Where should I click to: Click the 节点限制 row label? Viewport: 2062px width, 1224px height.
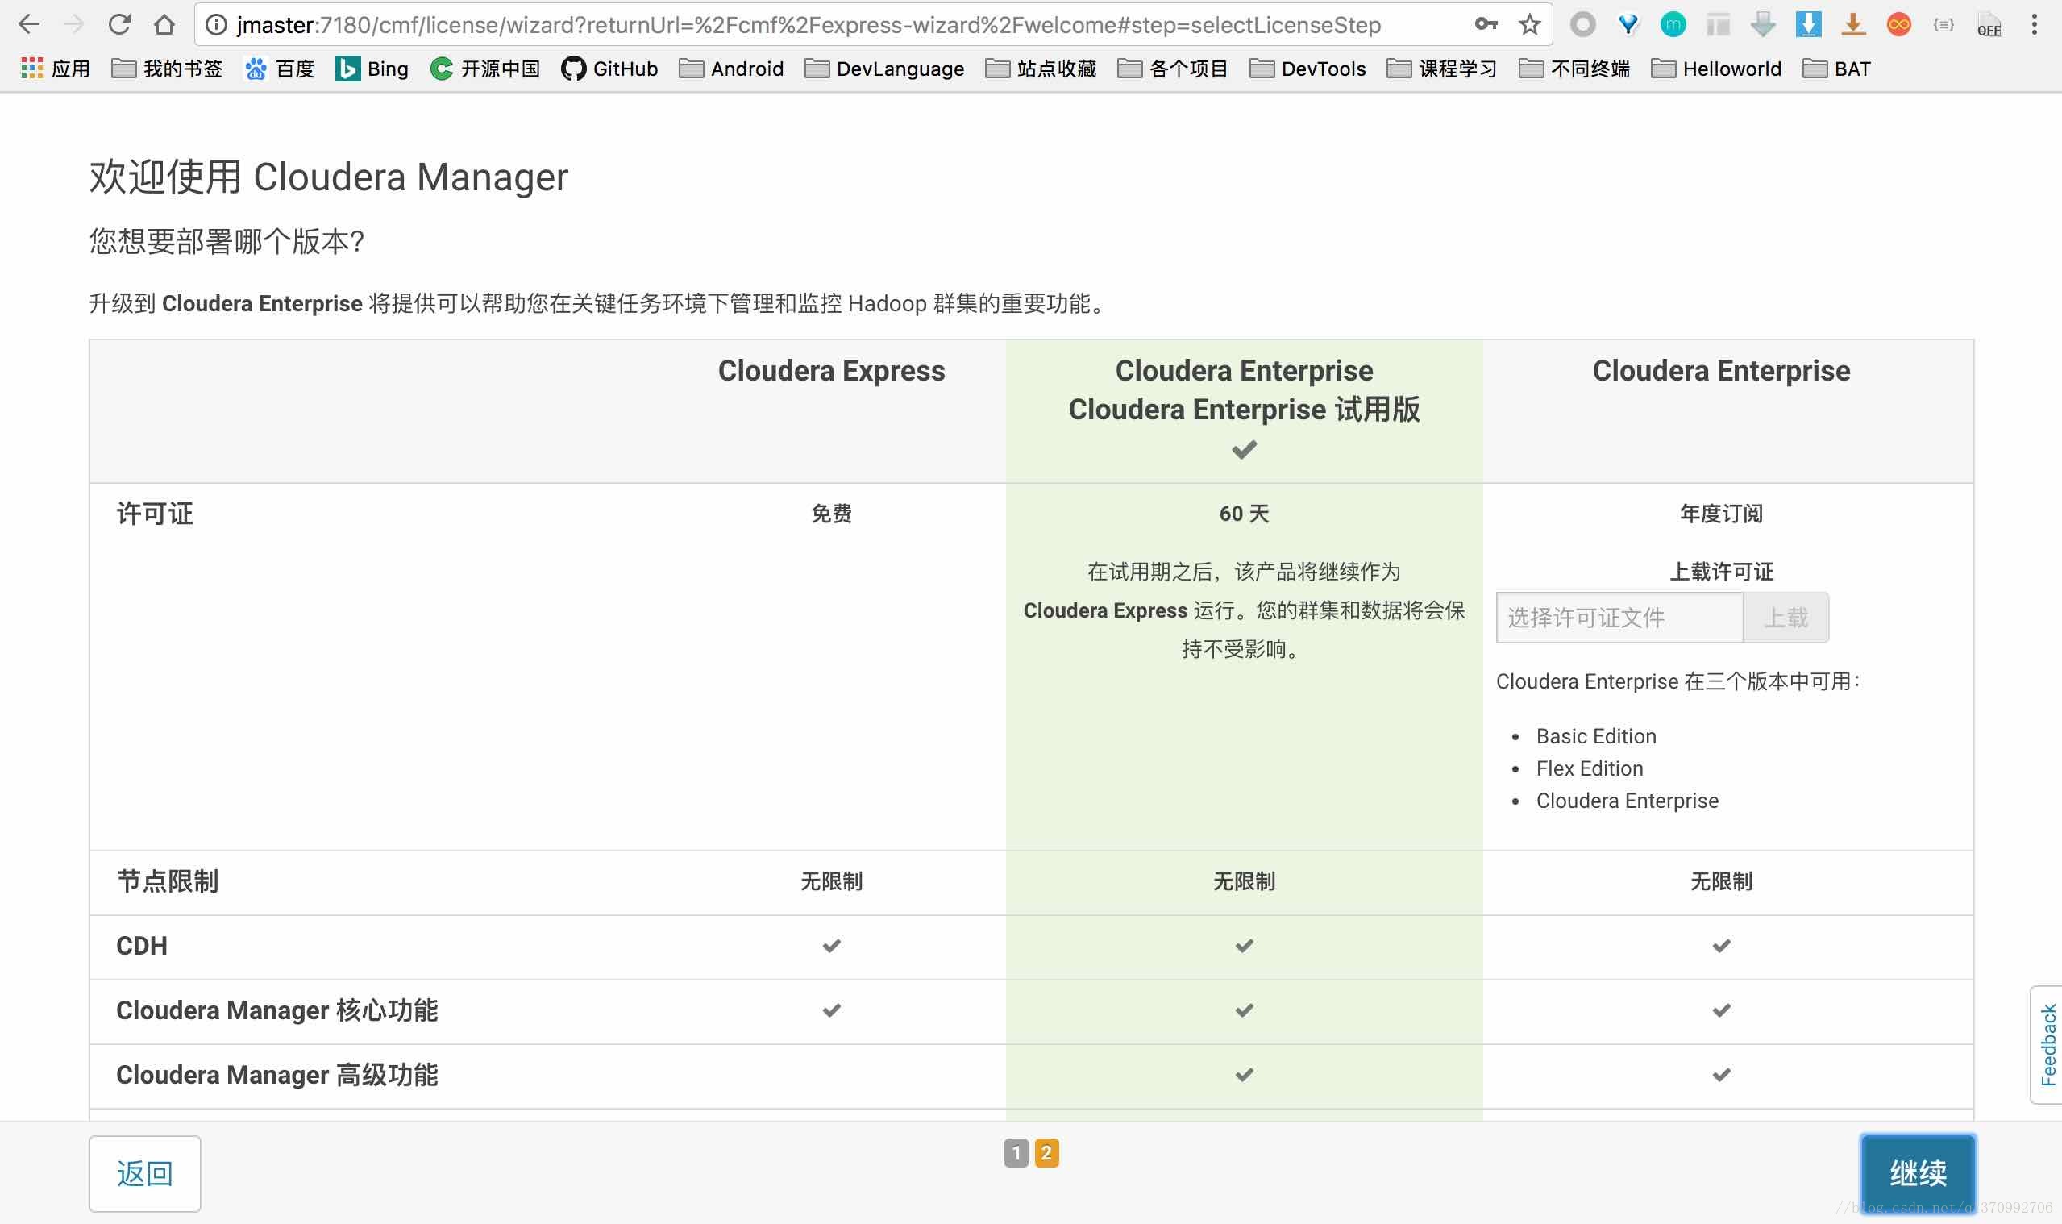[x=168, y=881]
